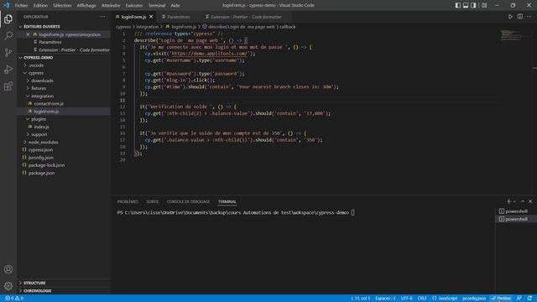Expand the support folder
537x302 pixels.
point(64,134)
